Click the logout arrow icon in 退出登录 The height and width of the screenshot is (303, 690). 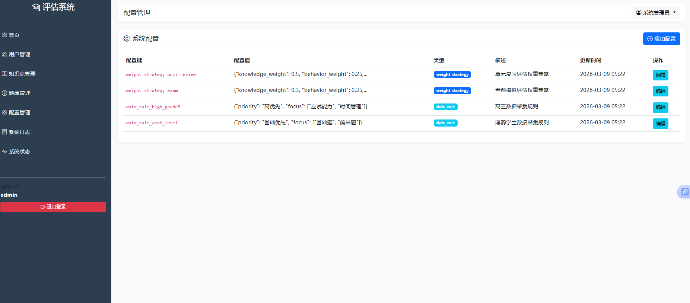(x=43, y=207)
